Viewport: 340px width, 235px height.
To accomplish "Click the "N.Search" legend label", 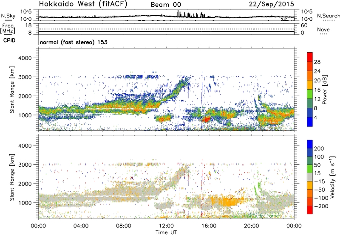I will point(329,16).
